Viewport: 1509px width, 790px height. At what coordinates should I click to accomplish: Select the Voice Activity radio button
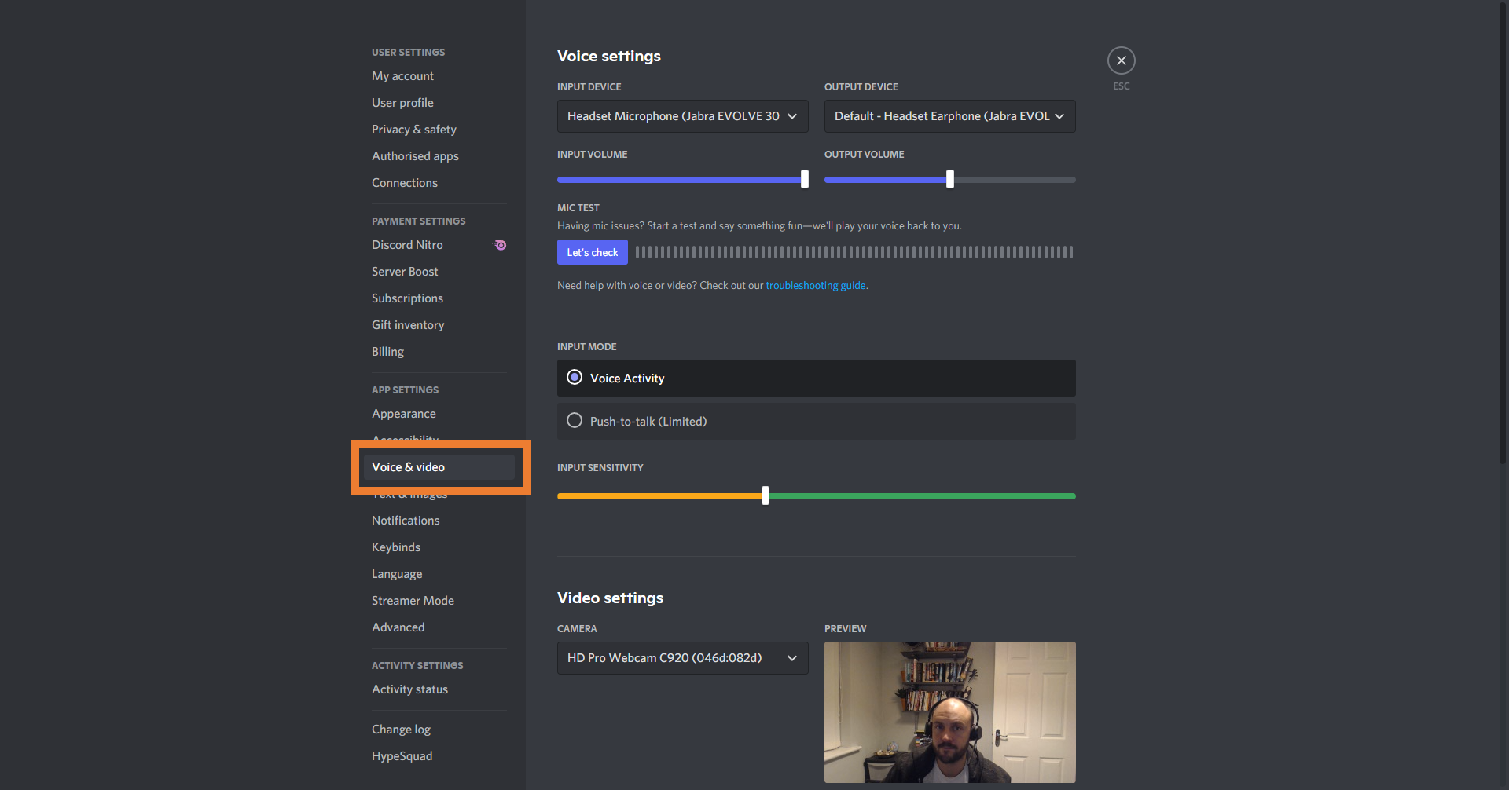click(575, 378)
